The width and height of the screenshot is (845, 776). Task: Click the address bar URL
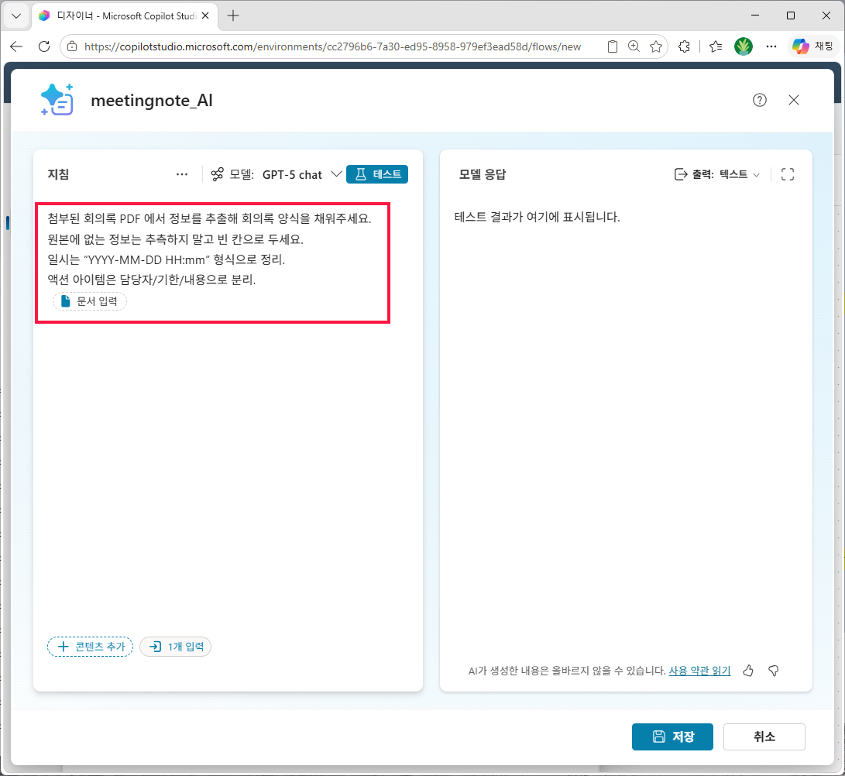pos(332,47)
